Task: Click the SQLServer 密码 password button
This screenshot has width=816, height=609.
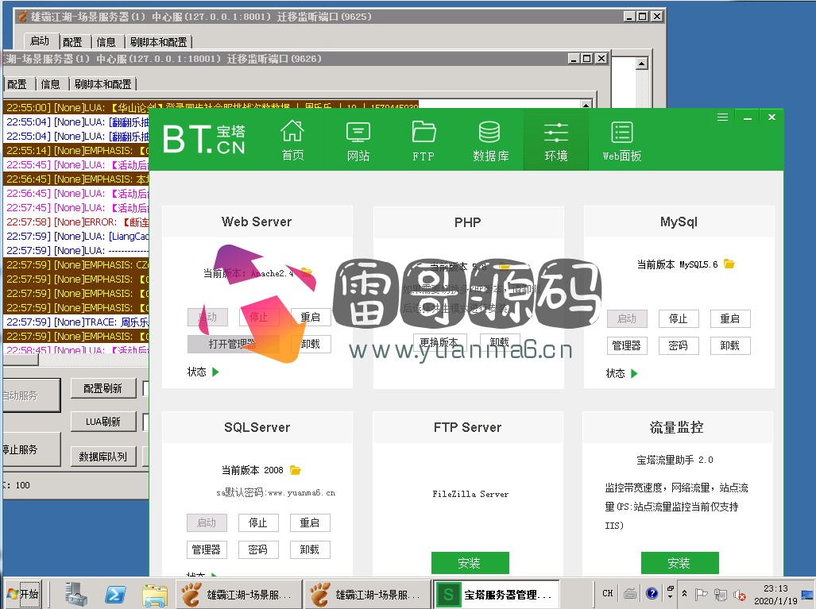Action: tap(258, 549)
